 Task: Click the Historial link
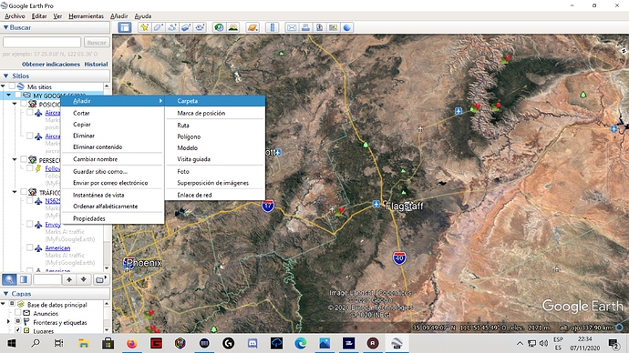tap(96, 64)
